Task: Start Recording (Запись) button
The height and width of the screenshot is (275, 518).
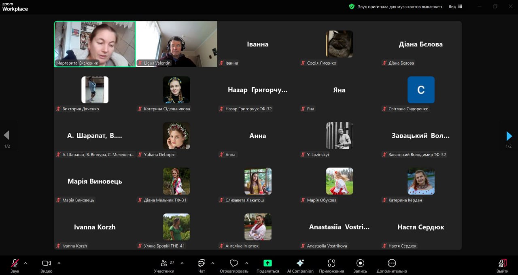Action: tap(360, 263)
